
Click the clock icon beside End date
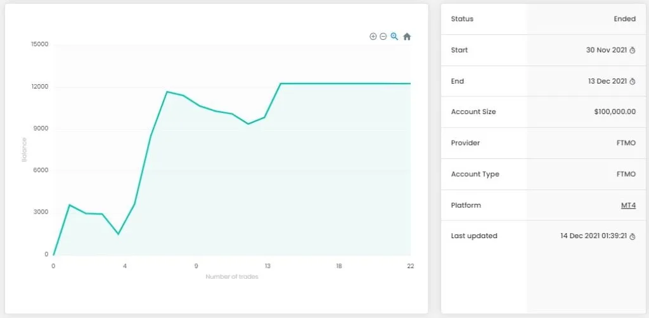coord(632,81)
